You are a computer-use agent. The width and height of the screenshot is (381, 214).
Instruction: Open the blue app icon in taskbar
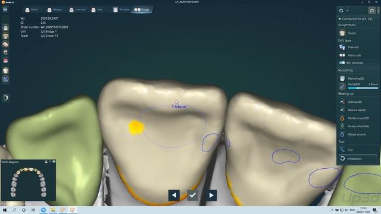coord(43,210)
